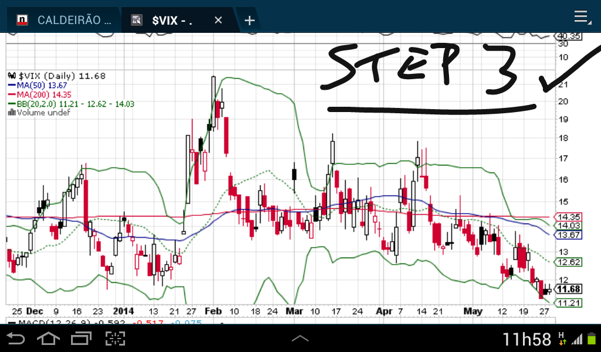
Task: Click the Feb date axis label
Action: pos(213,312)
